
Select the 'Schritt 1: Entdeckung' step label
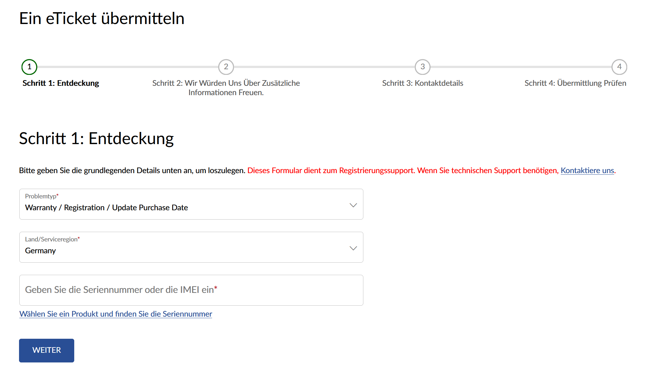pyautogui.click(x=61, y=83)
